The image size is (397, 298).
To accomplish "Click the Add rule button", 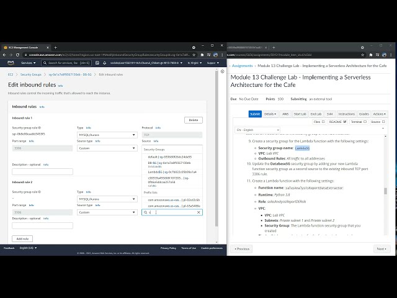I will (22, 238).
